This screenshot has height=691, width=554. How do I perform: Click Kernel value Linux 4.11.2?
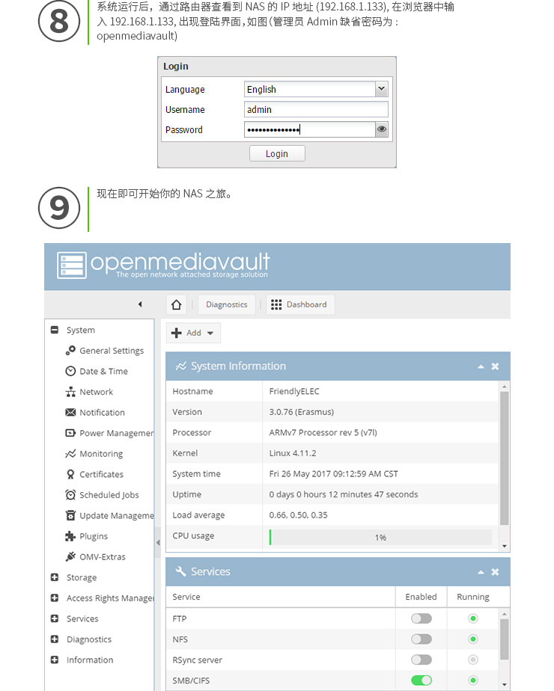(x=293, y=453)
